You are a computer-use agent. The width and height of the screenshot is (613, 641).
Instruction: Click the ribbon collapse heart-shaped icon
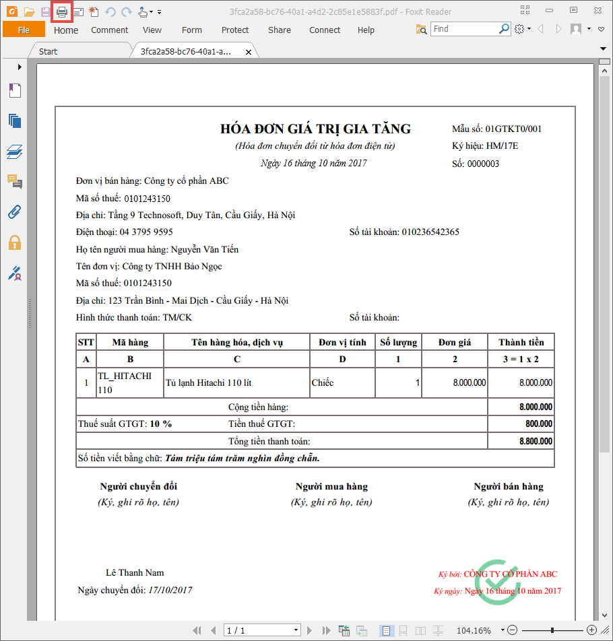(x=601, y=30)
